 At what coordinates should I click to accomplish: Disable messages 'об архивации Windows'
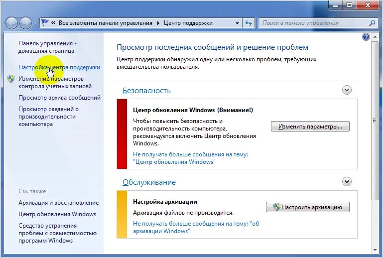coord(196,227)
